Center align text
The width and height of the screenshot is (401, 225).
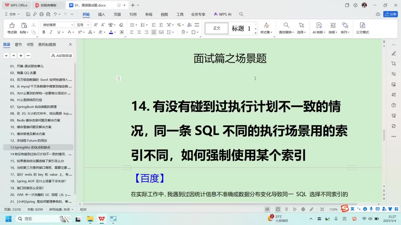(139, 32)
